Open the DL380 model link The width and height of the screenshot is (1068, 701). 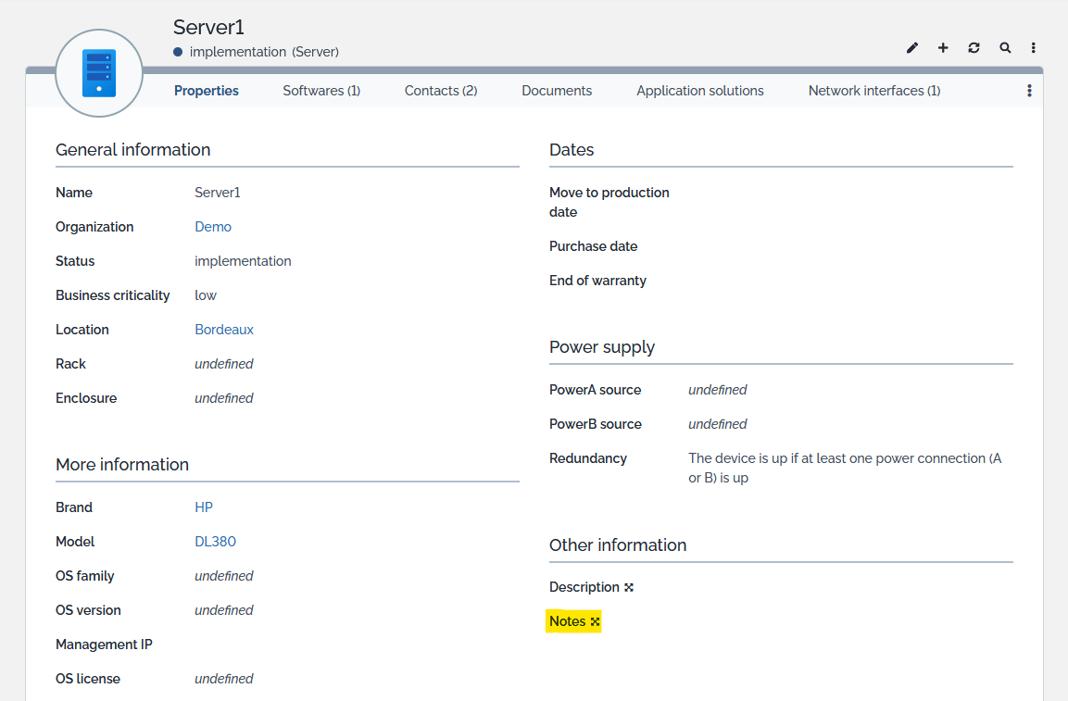215,542
